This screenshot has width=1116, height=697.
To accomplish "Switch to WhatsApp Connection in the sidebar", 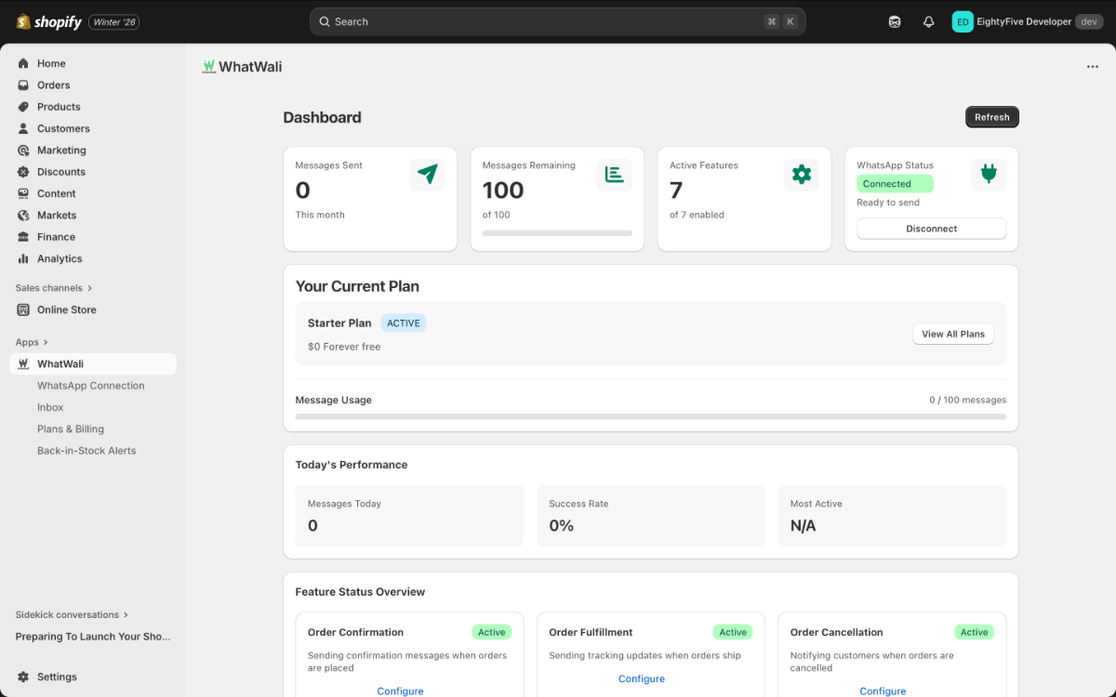I will (90, 385).
